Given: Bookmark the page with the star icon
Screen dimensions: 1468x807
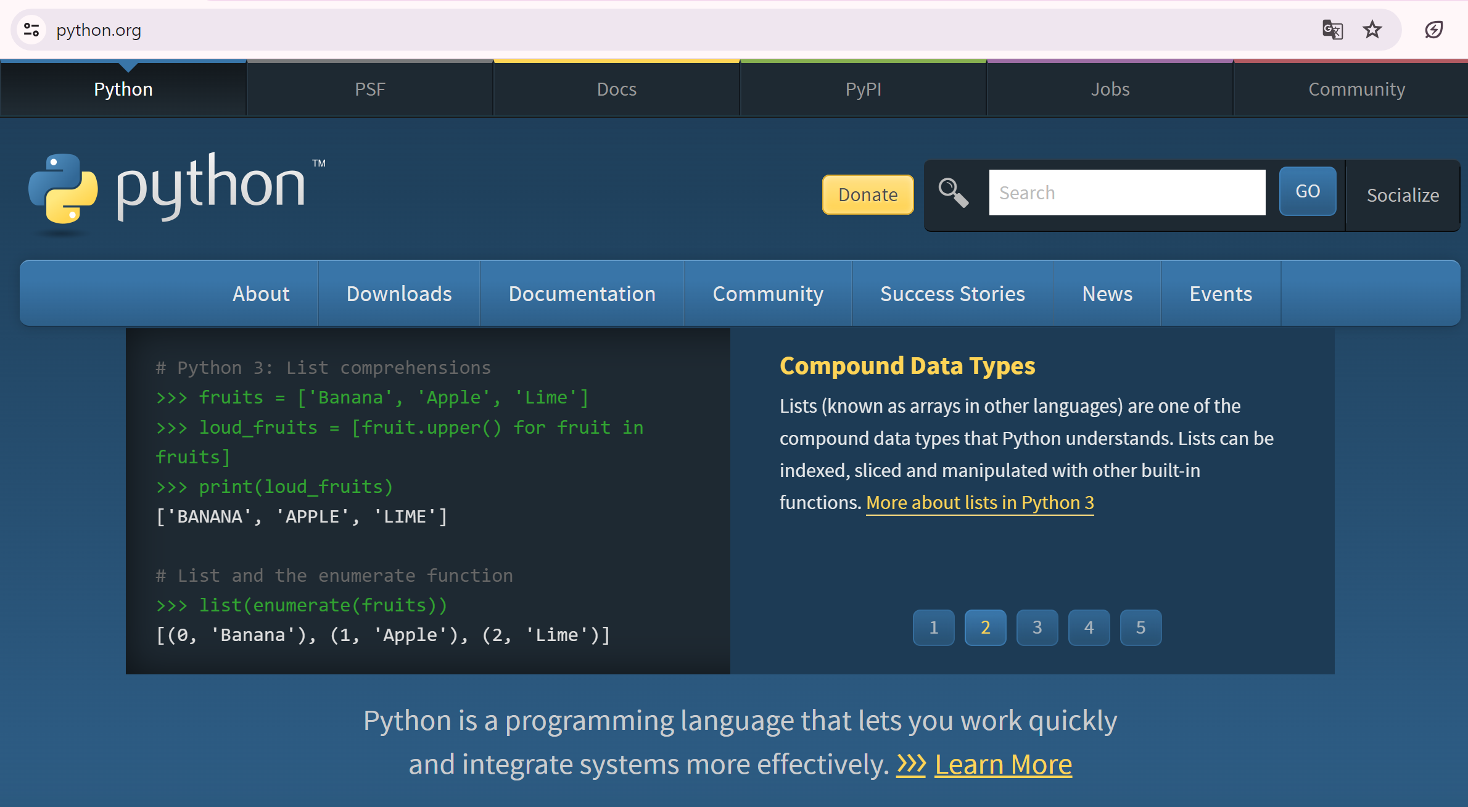Looking at the screenshot, I should pos(1372,30).
